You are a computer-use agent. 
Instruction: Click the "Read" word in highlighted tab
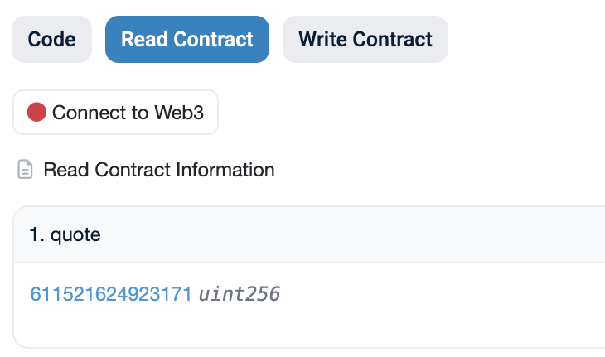pyautogui.click(x=143, y=39)
